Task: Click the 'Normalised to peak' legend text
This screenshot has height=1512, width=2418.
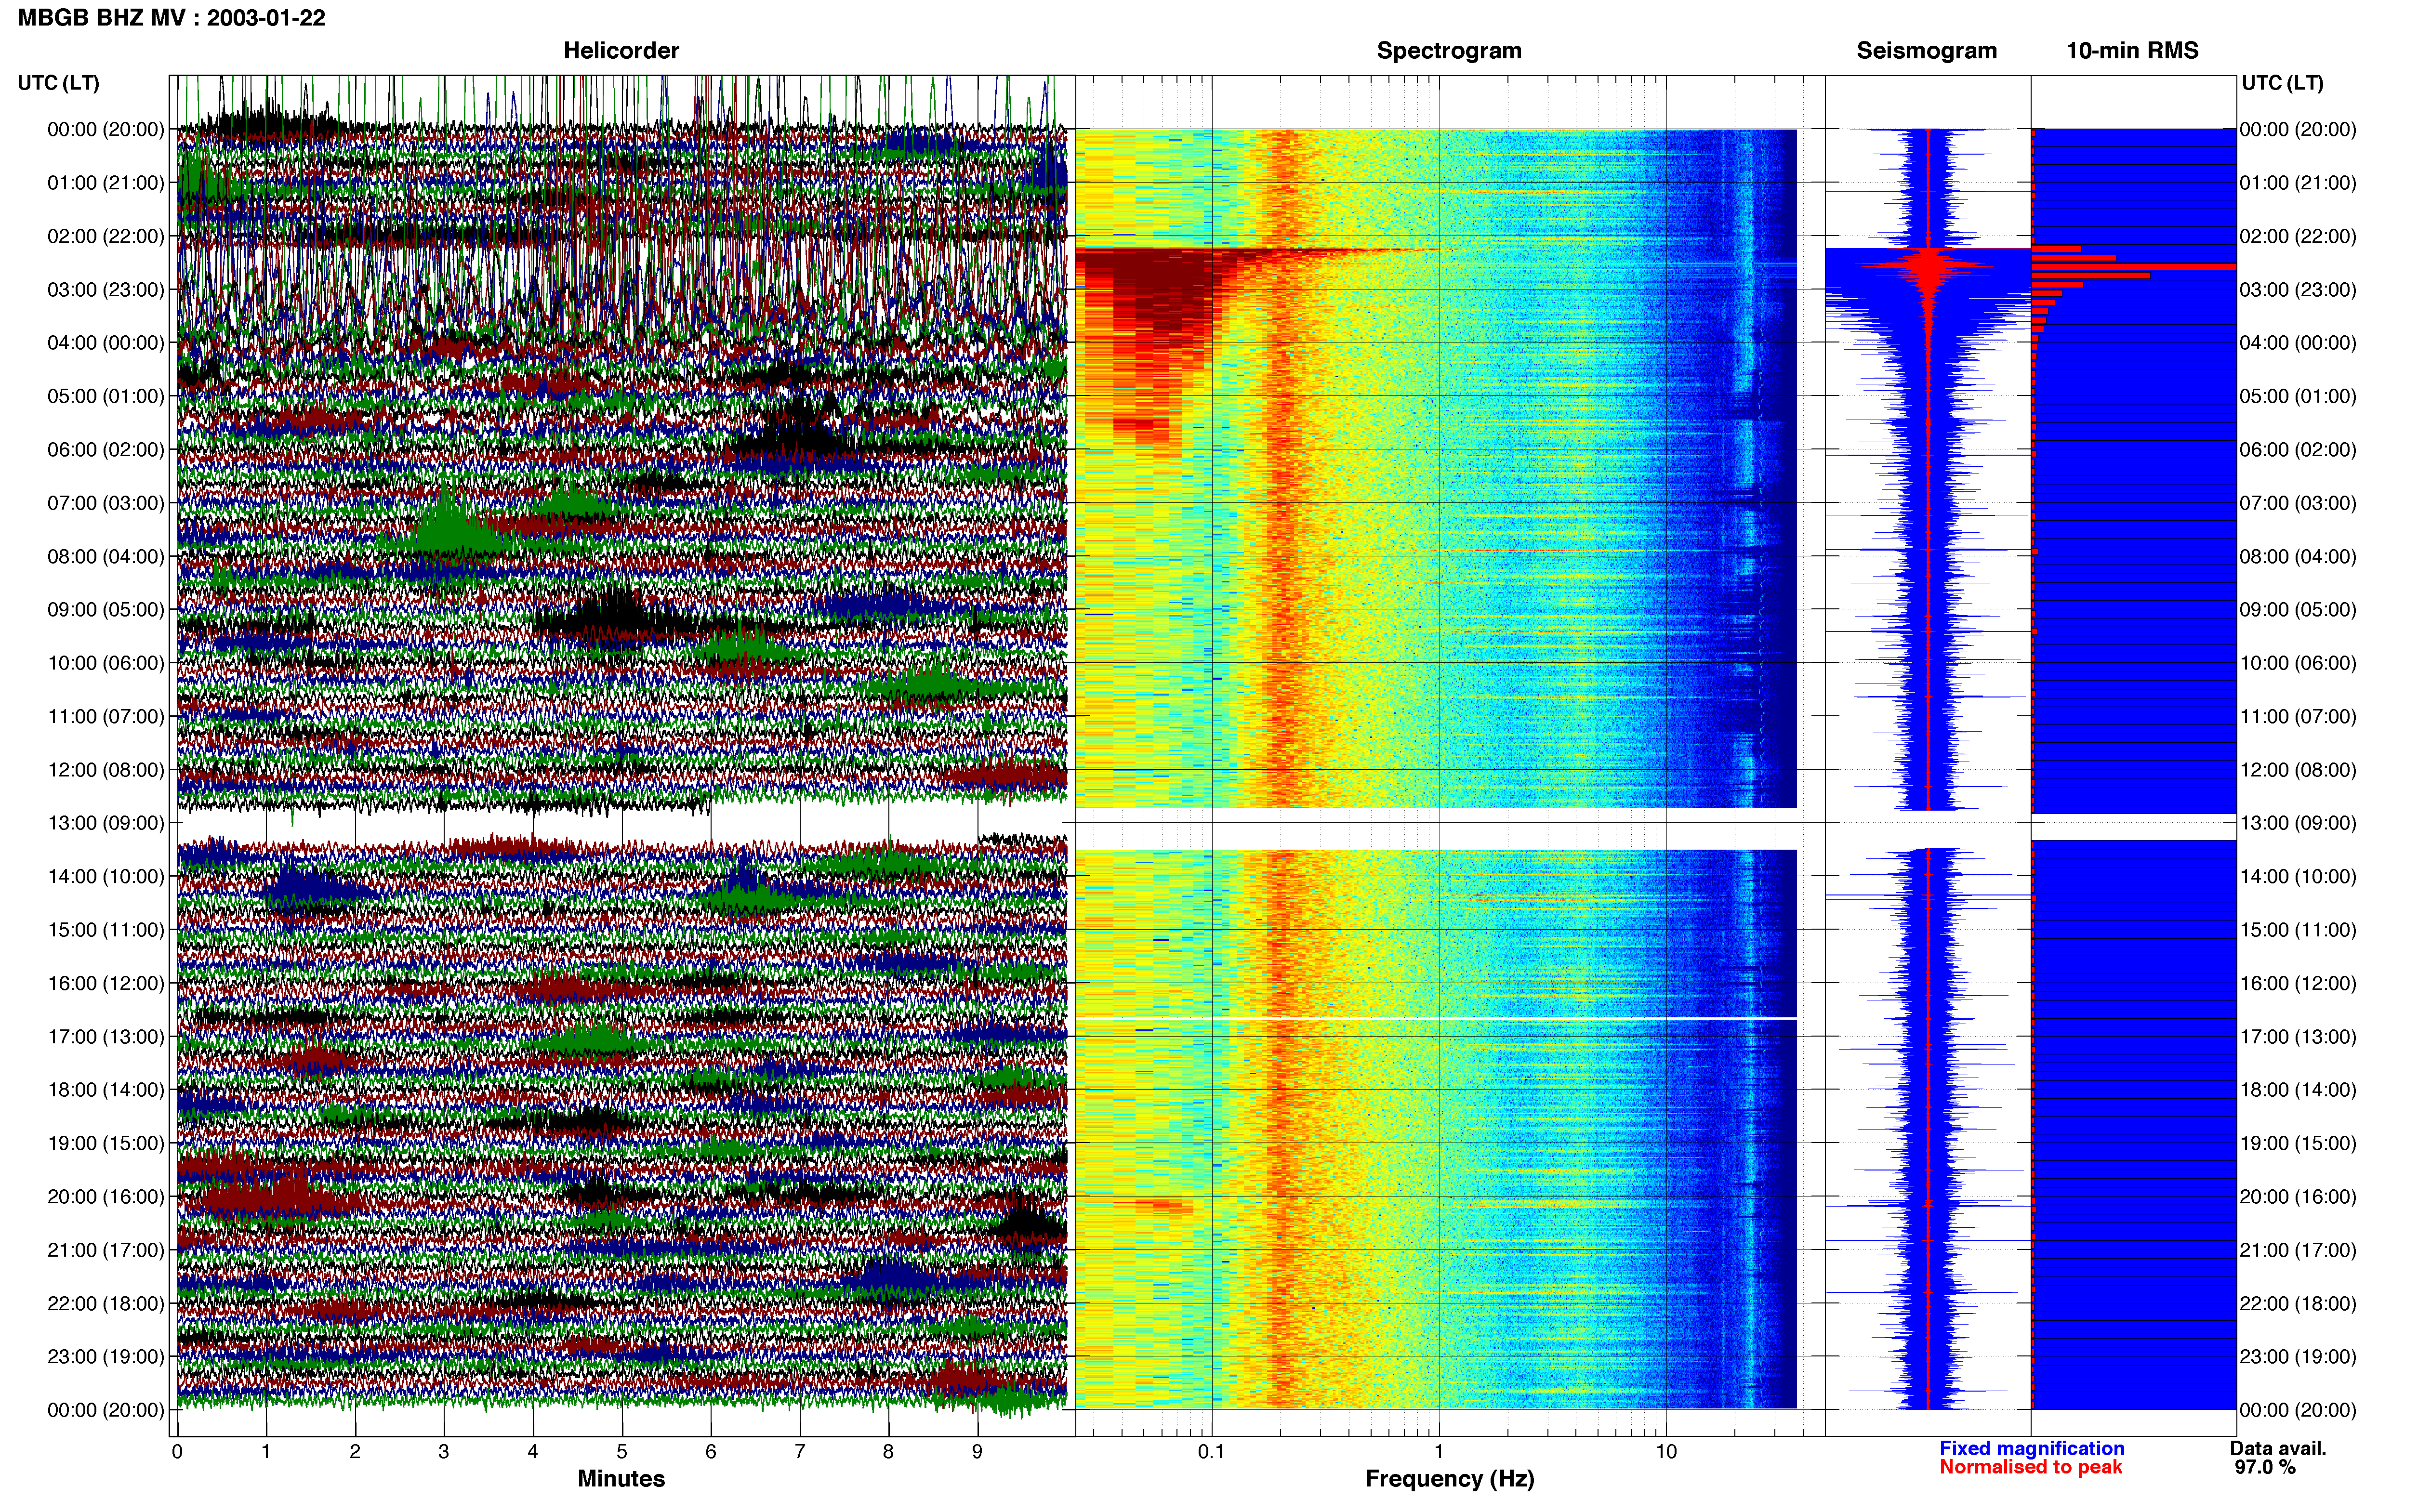Action: pos(2030,1467)
